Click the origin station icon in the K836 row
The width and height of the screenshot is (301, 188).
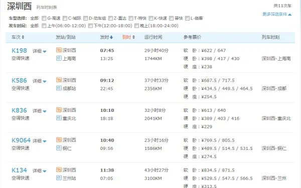tap(59, 110)
